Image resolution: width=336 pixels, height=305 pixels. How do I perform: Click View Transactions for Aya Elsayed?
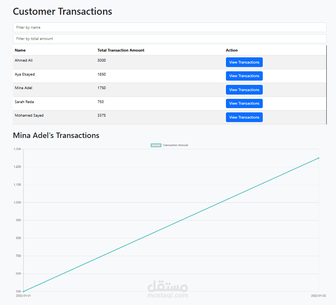point(244,76)
